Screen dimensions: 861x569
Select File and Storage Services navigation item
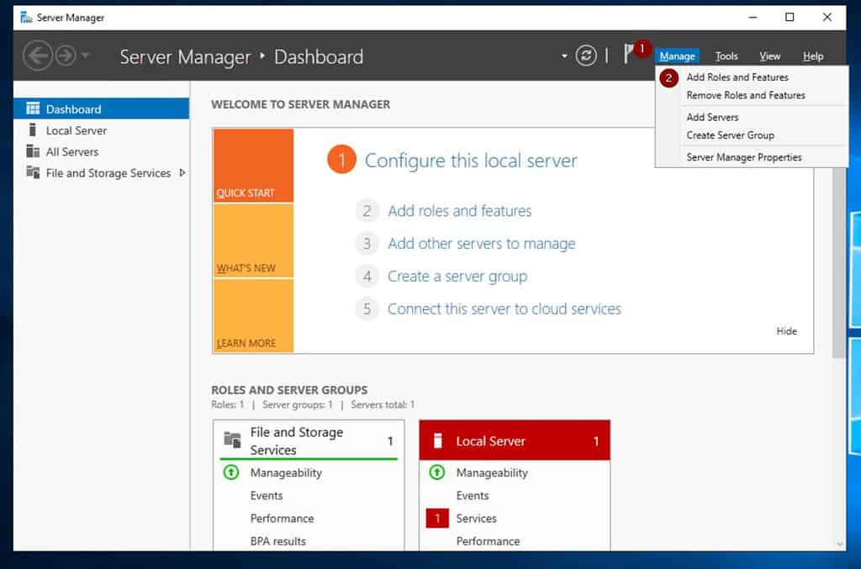(x=102, y=173)
